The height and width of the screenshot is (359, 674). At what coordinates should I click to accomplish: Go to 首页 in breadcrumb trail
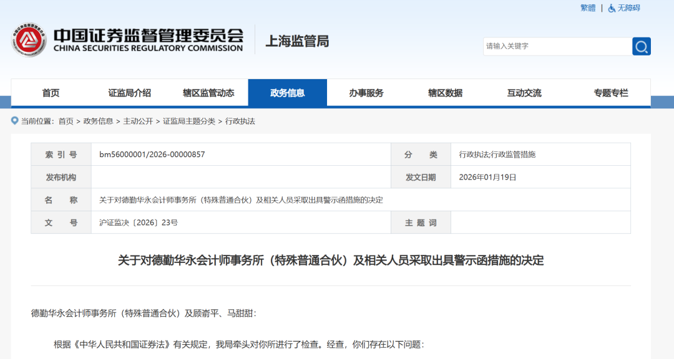point(66,121)
